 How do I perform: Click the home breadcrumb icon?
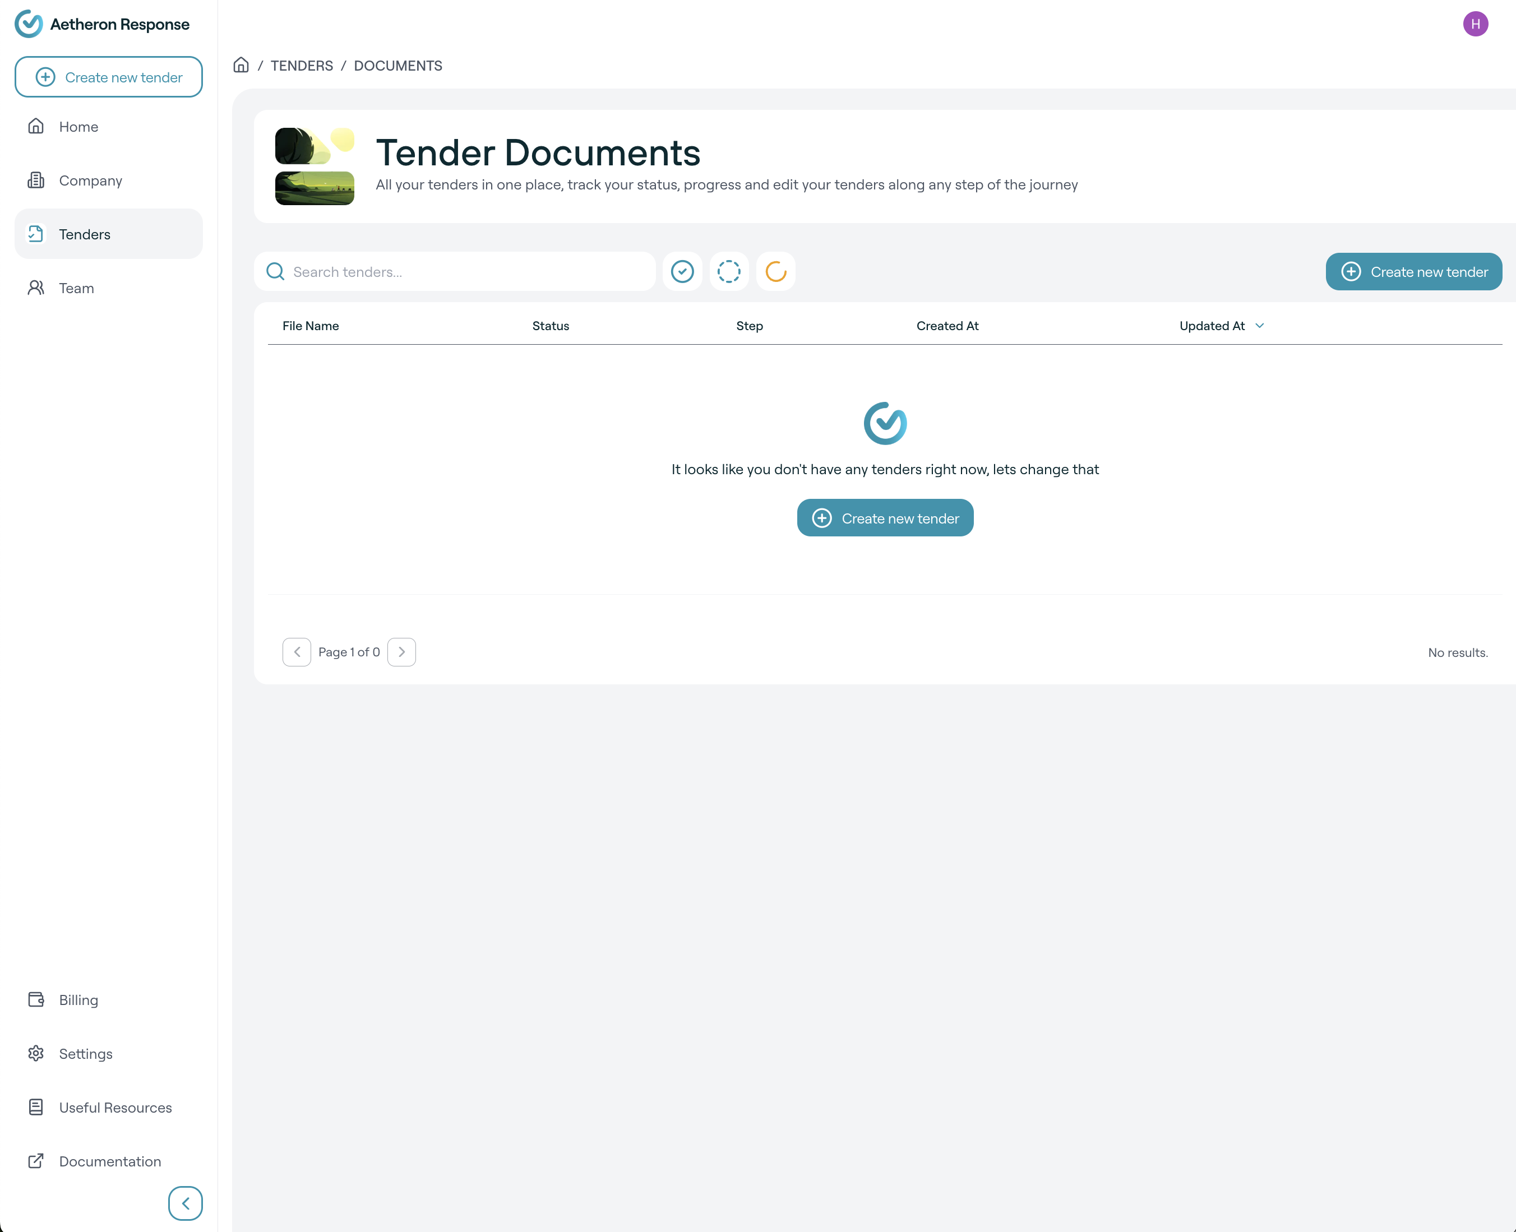(241, 65)
